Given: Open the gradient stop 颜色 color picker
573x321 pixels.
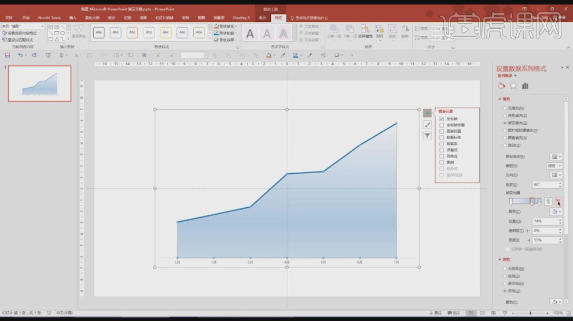Looking at the screenshot, I should tap(556, 212).
